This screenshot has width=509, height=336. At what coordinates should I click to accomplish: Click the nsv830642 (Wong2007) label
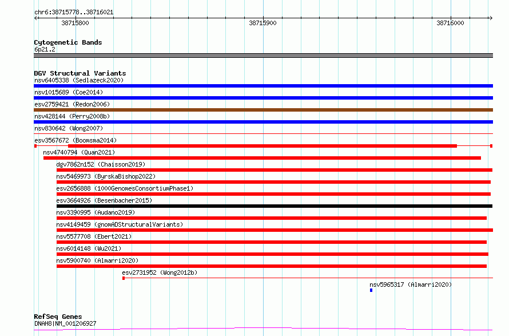pyautogui.click(x=69, y=128)
